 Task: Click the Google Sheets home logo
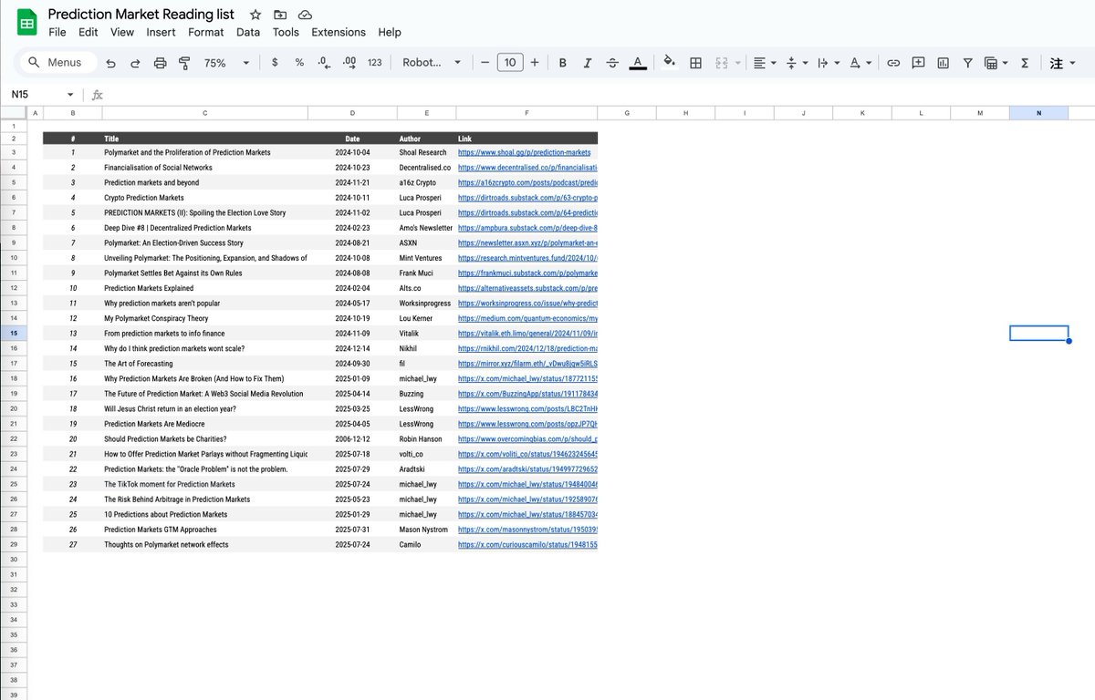tap(26, 23)
